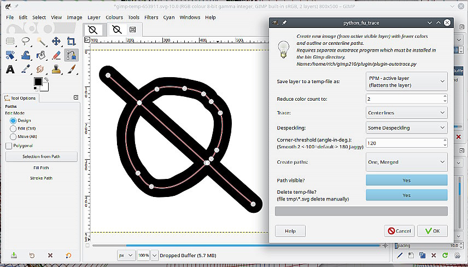Choose the Text tool

(x=10, y=69)
